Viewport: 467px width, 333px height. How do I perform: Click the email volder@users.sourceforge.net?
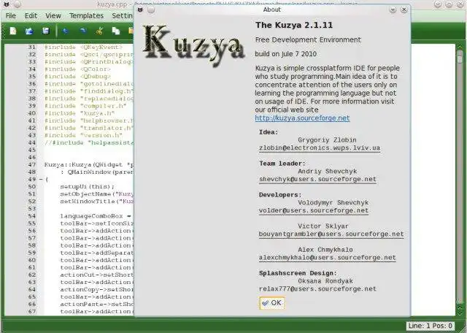tap(314, 210)
